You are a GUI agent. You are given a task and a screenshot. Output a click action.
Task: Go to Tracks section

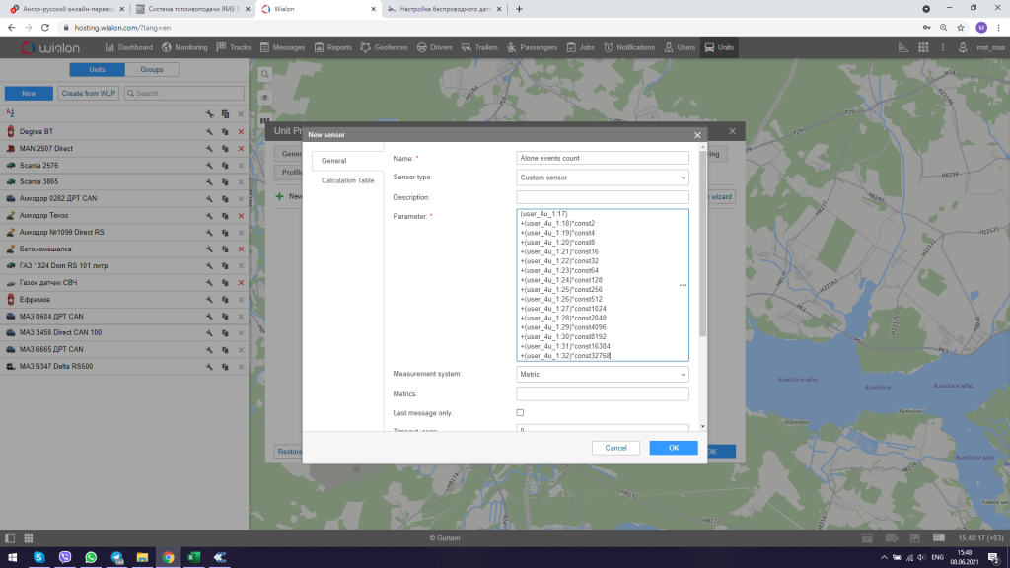(234, 47)
